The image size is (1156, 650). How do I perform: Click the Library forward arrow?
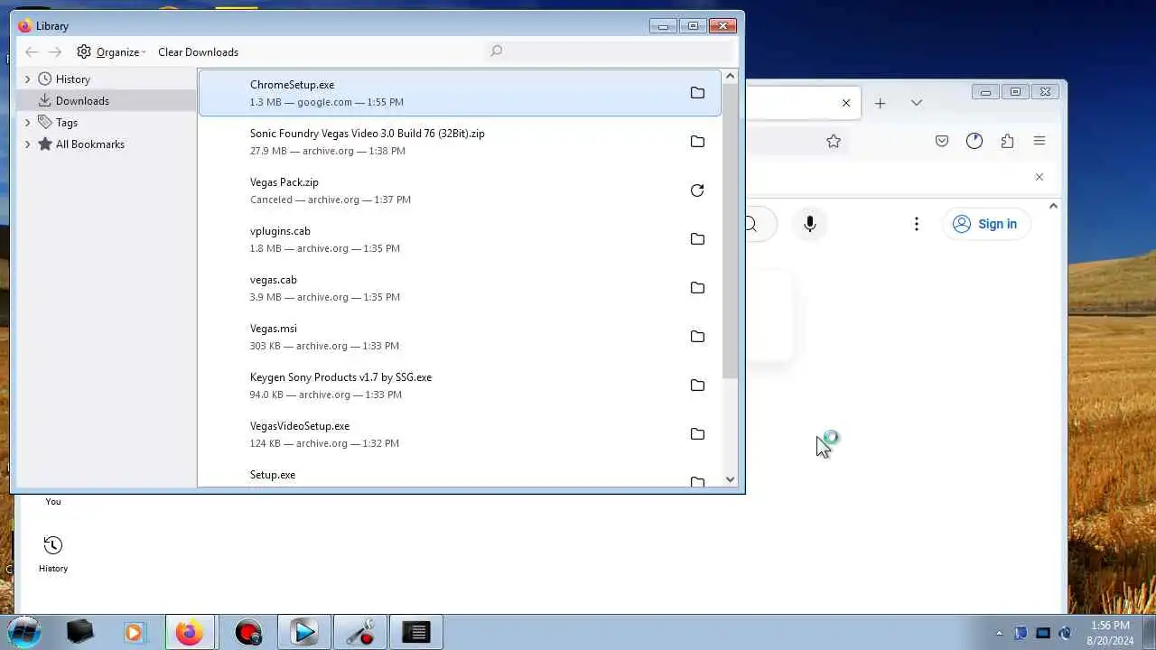[55, 52]
